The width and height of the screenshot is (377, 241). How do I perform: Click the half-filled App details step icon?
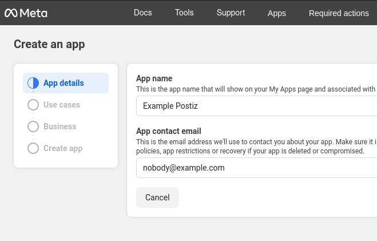click(x=33, y=83)
